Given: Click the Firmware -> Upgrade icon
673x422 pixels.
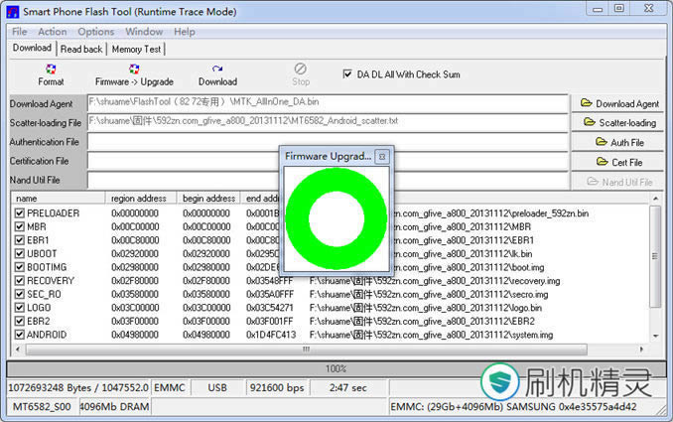Looking at the screenshot, I should tap(134, 70).
